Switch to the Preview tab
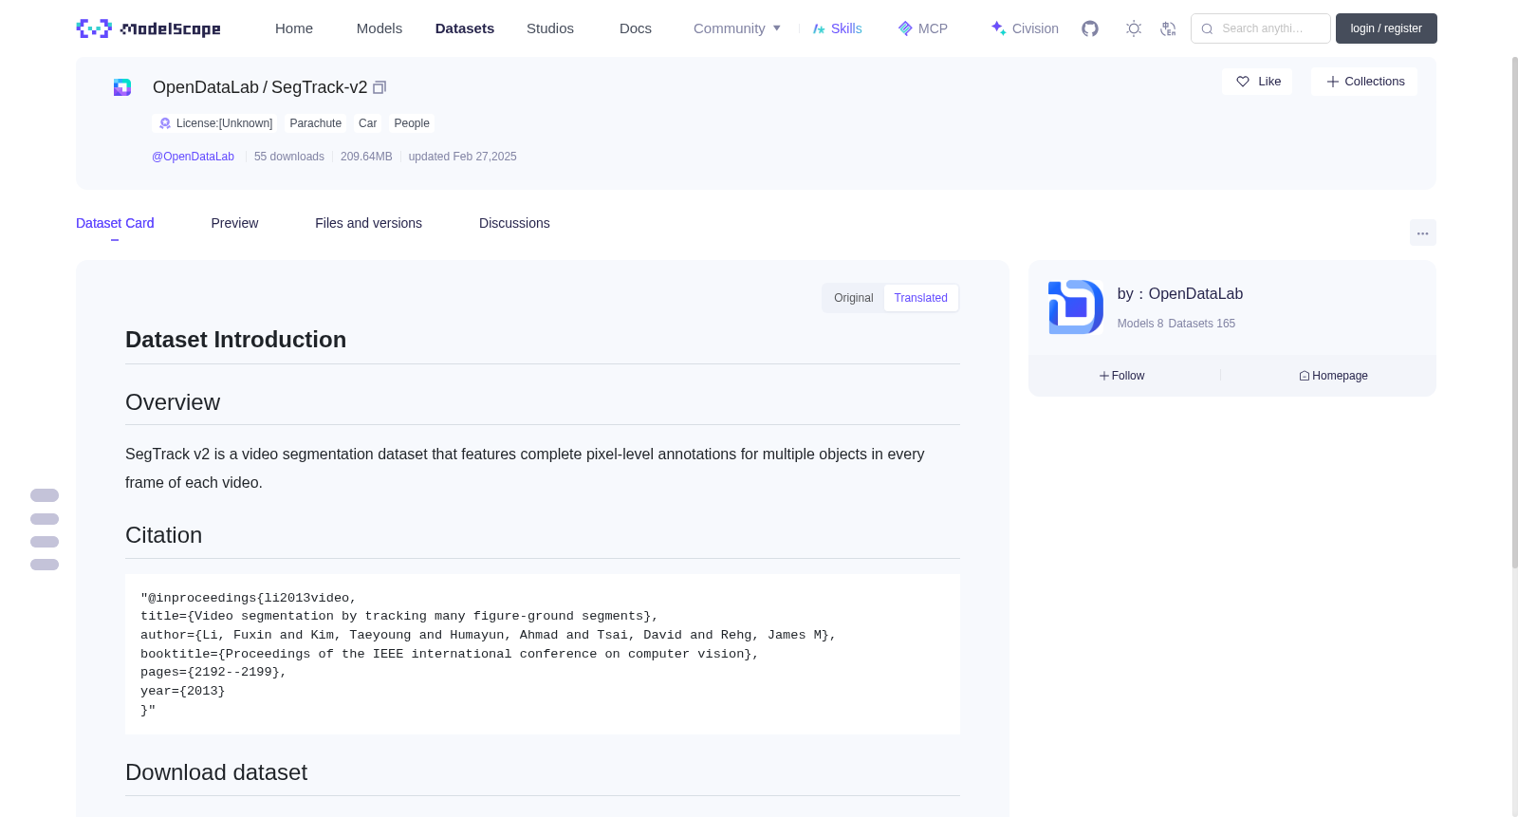Screen dimensions: 1518x817 pos(234,223)
